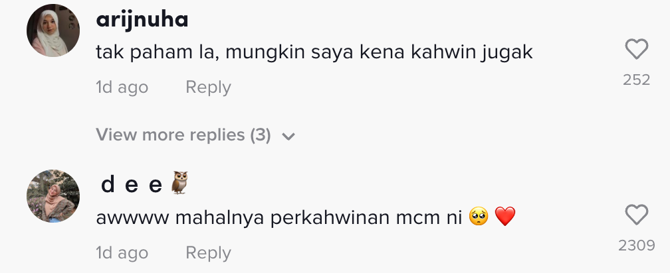Like d e e's comment with the heart icon

[x=637, y=215]
